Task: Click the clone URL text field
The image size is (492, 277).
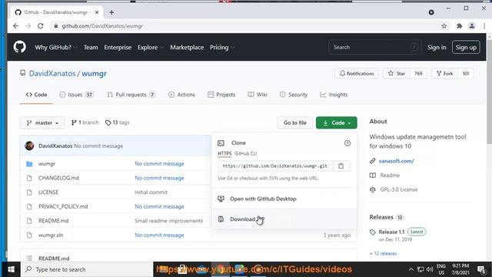Action: pos(275,166)
